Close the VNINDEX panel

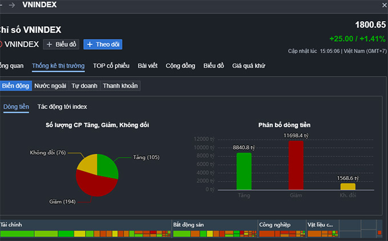(x=383, y=5)
